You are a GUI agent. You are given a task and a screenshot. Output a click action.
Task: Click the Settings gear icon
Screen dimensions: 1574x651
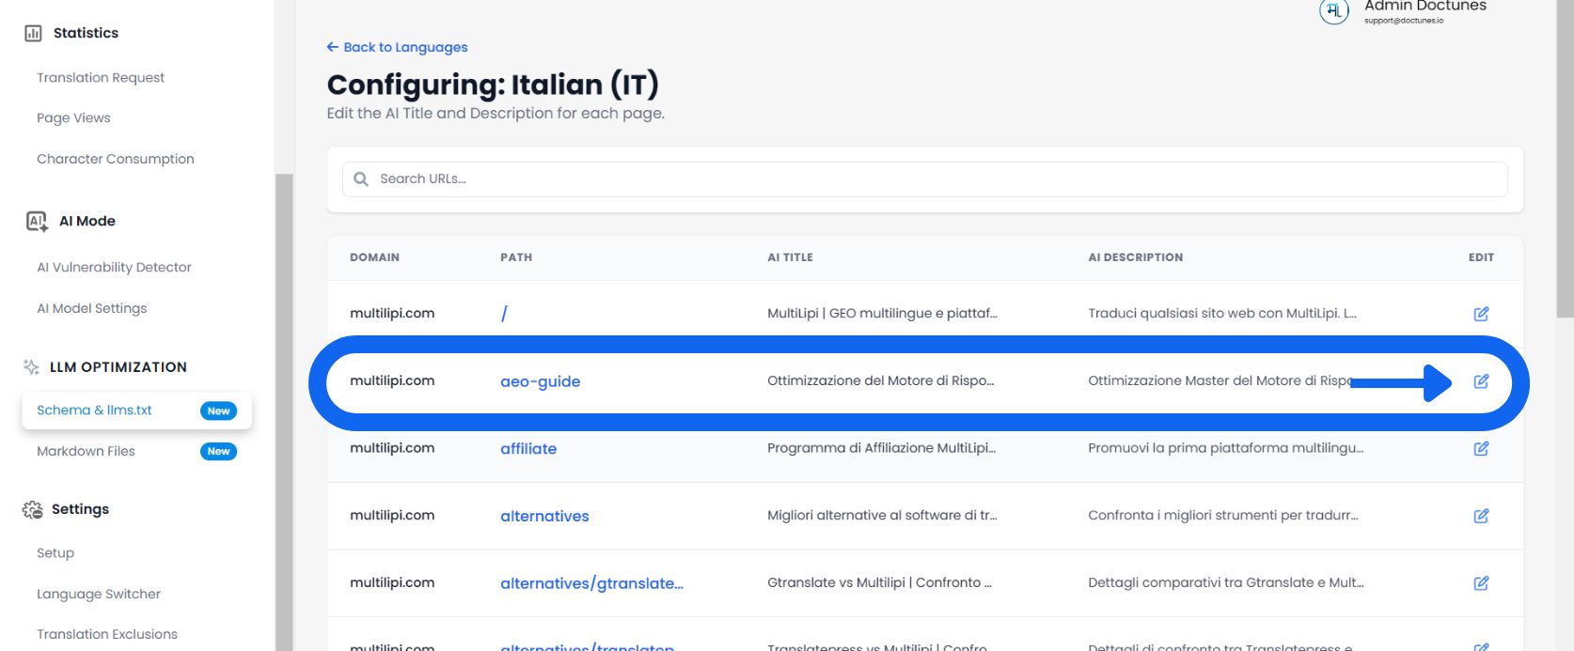(x=32, y=509)
